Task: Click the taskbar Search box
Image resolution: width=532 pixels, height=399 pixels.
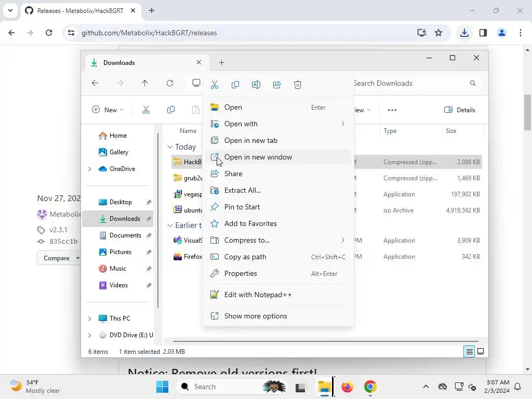Action: (x=232, y=387)
